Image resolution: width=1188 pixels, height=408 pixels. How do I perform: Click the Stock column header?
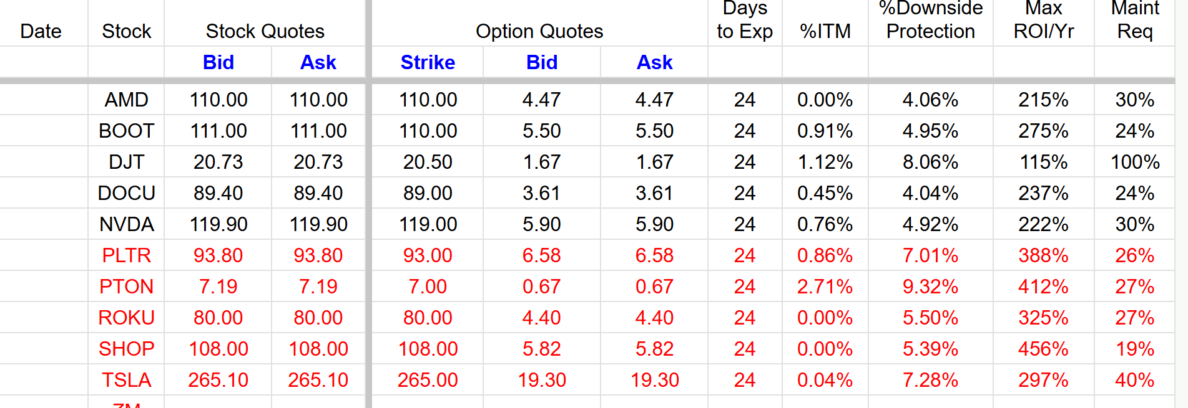point(126,31)
